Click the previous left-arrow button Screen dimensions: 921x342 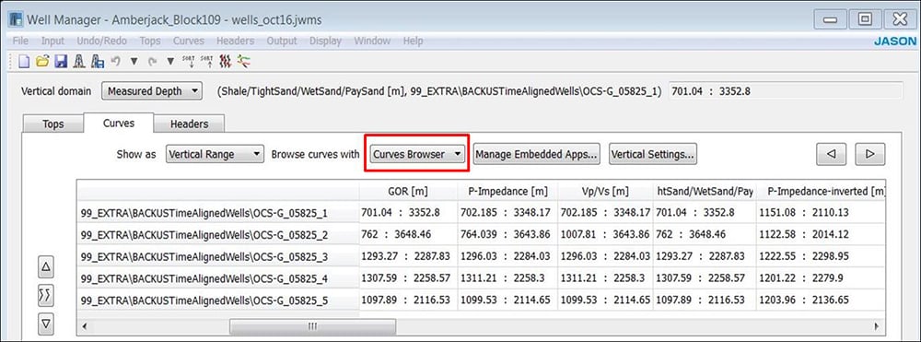(x=831, y=154)
